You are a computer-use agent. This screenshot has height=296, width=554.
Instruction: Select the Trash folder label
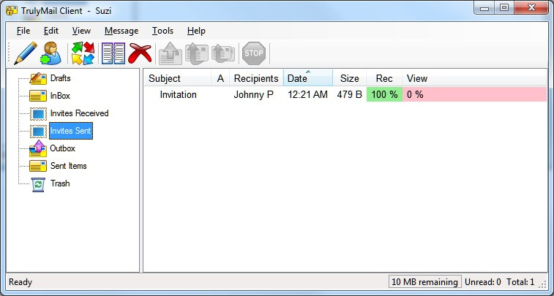tap(60, 183)
